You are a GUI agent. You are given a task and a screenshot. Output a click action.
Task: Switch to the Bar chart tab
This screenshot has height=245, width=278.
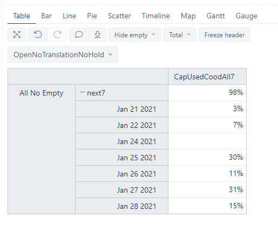click(x=46, y=16)
